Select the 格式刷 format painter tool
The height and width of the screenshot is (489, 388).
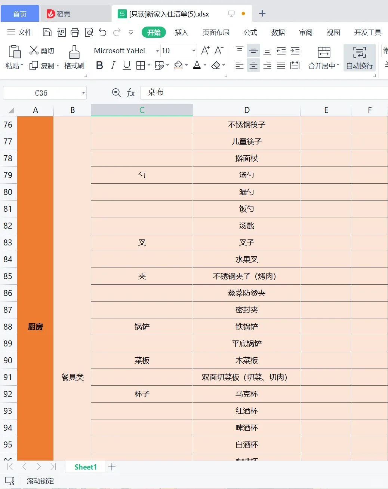pos(74,57)
